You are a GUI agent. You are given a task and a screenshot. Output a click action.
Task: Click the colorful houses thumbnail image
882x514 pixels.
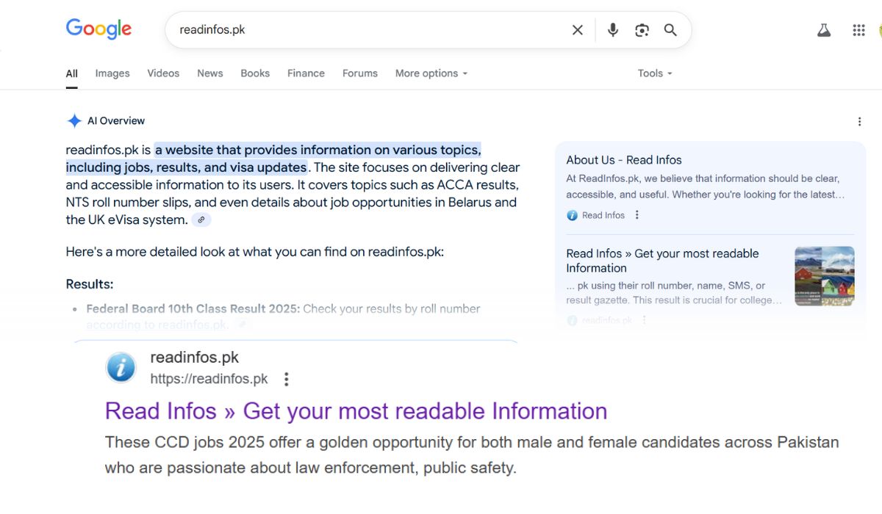pos(824,276)
